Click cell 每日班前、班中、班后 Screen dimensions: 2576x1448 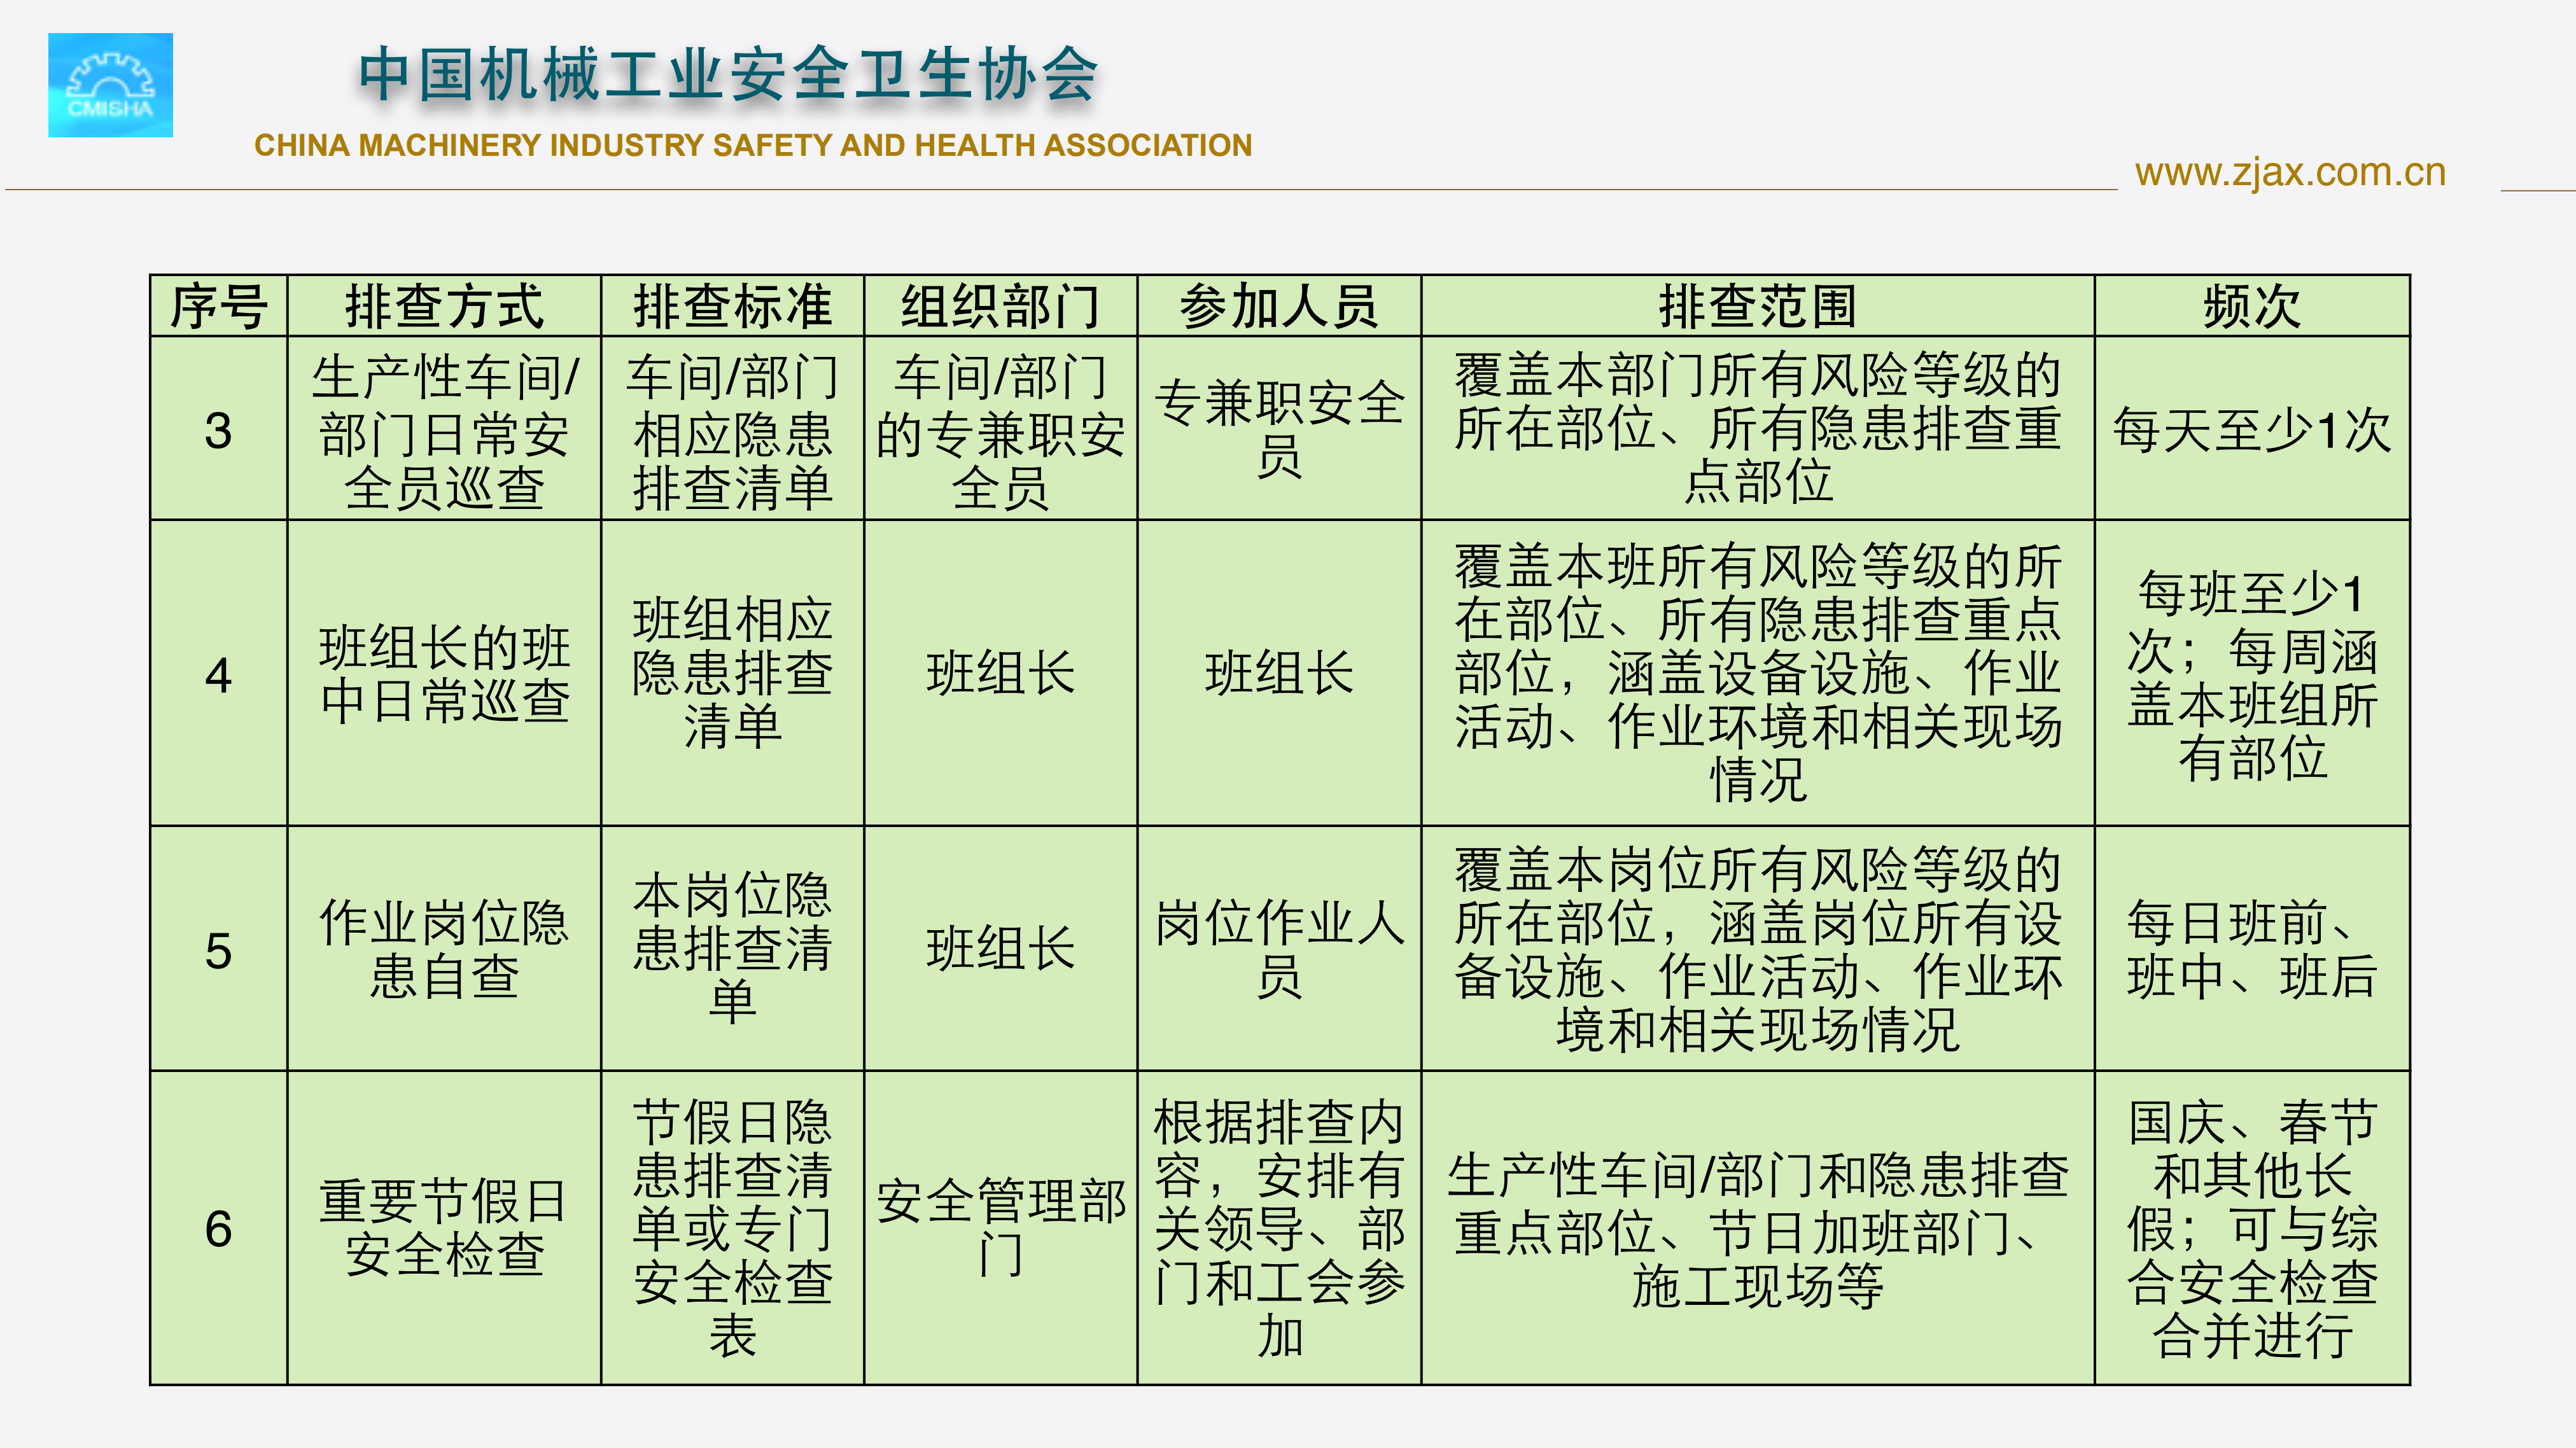tap(2252, 949)
